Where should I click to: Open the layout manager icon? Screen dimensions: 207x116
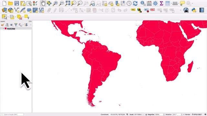pyautogui.click(x=29, y=4)
